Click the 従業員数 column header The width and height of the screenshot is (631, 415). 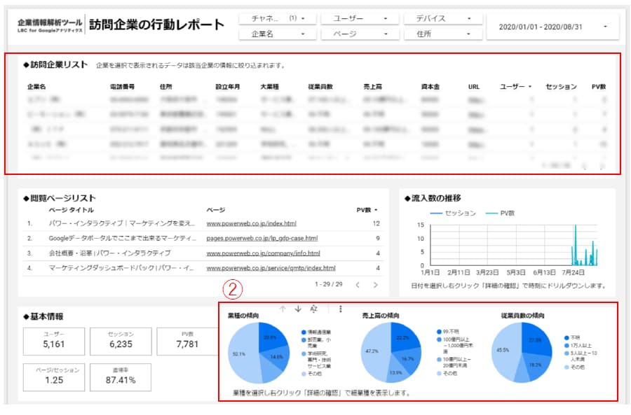tap(320, 87)
